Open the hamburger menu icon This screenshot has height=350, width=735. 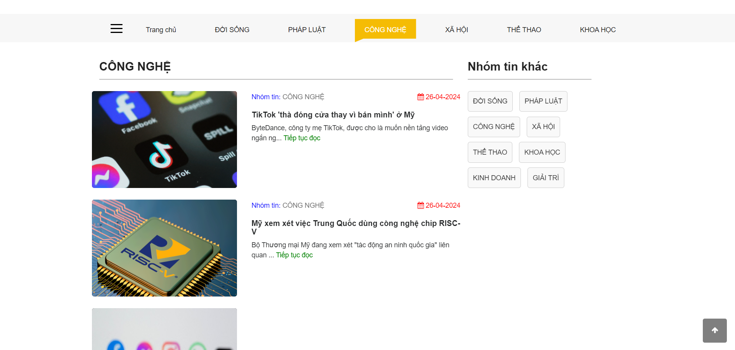[x=116, y=28]
